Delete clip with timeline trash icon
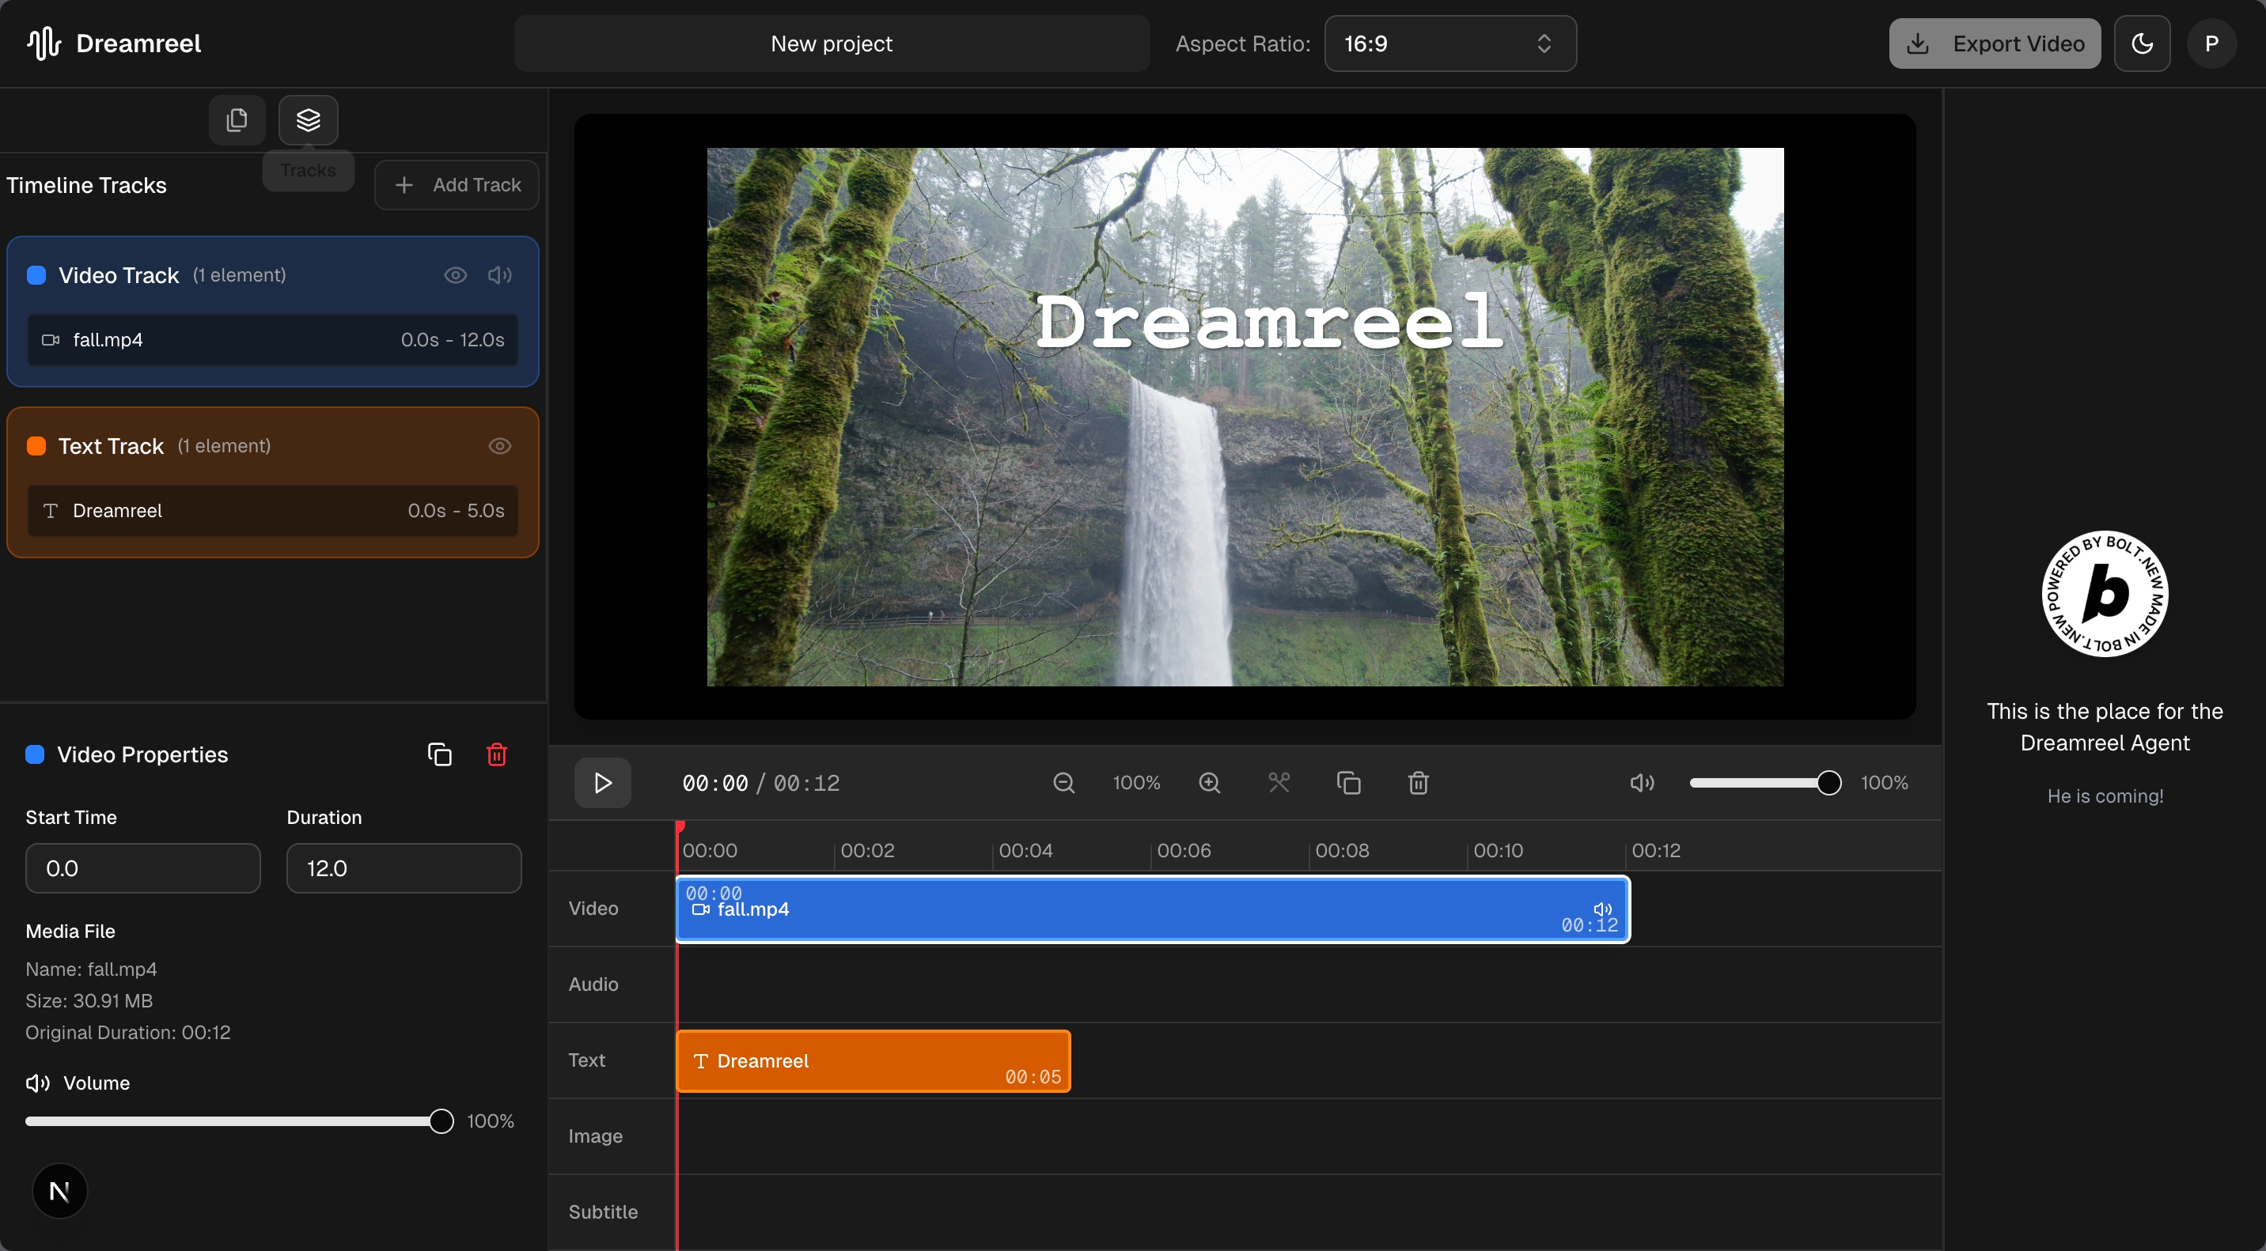Screen dimensions: 2266x1251 [1418, 782]
